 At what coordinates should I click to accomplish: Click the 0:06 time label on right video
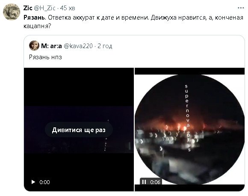click(155, 182)
